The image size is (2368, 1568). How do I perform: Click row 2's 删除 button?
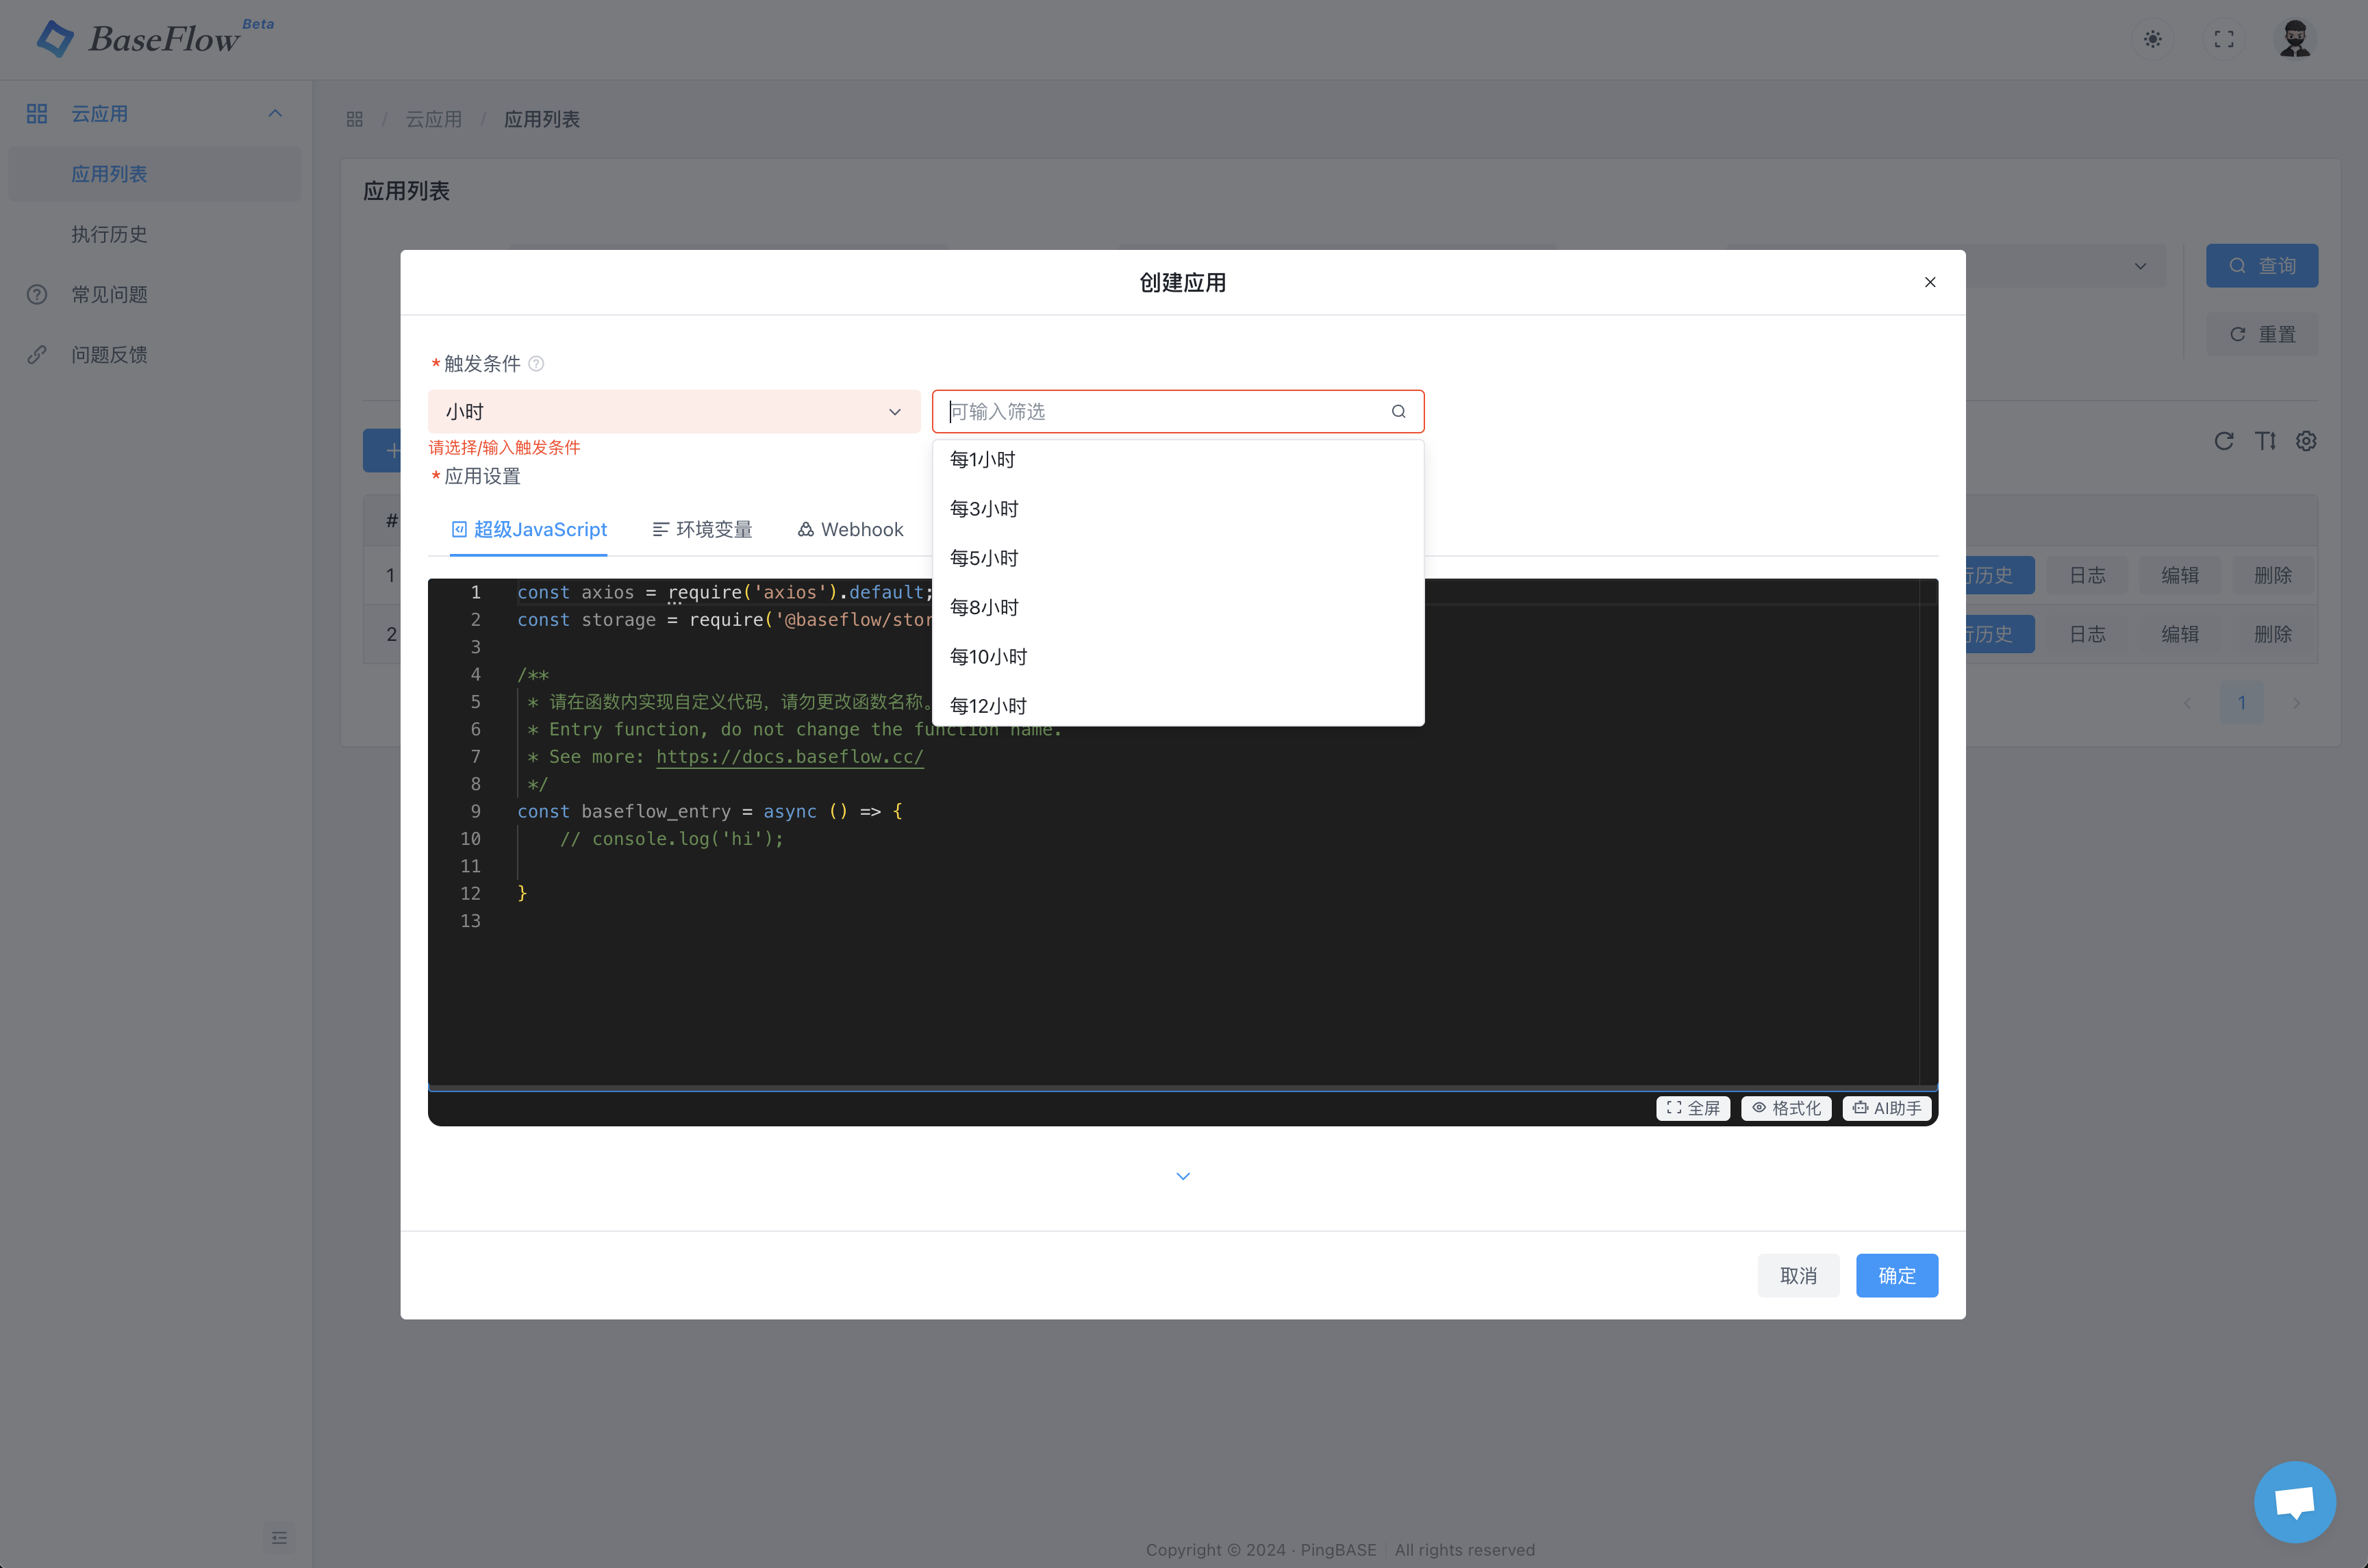tap(2272, 634)
